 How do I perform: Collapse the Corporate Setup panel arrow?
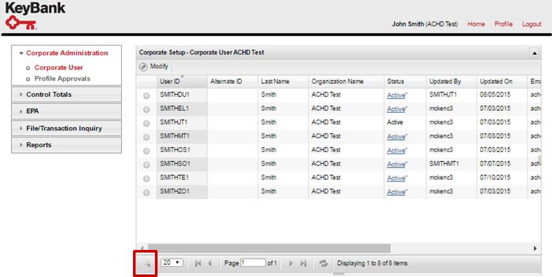[534, 52]
